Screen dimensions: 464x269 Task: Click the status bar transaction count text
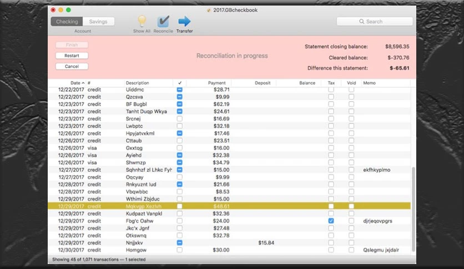pyautogui.click(x=99, y=260)
